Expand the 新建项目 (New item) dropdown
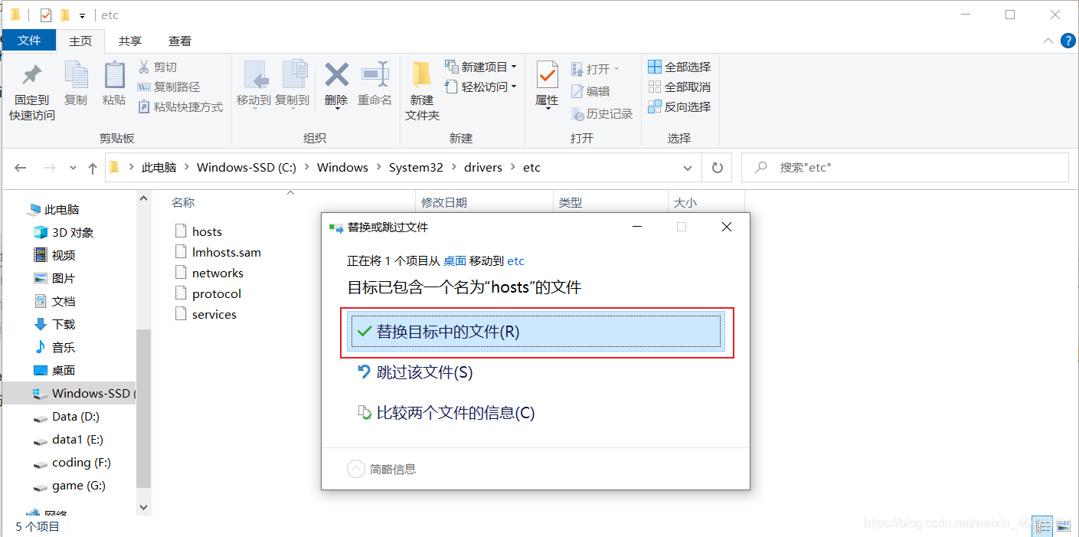 [512, 67]
